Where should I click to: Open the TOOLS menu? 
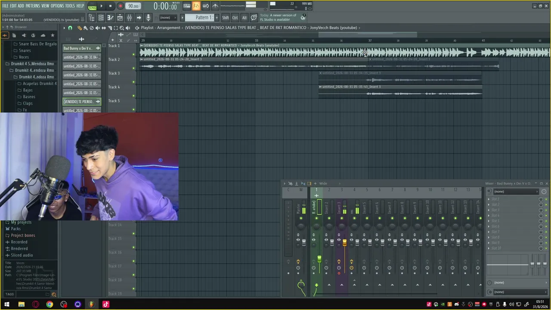coord(70,6)
